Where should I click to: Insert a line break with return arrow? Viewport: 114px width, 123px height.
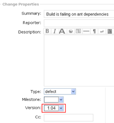[x=102, y=31]
